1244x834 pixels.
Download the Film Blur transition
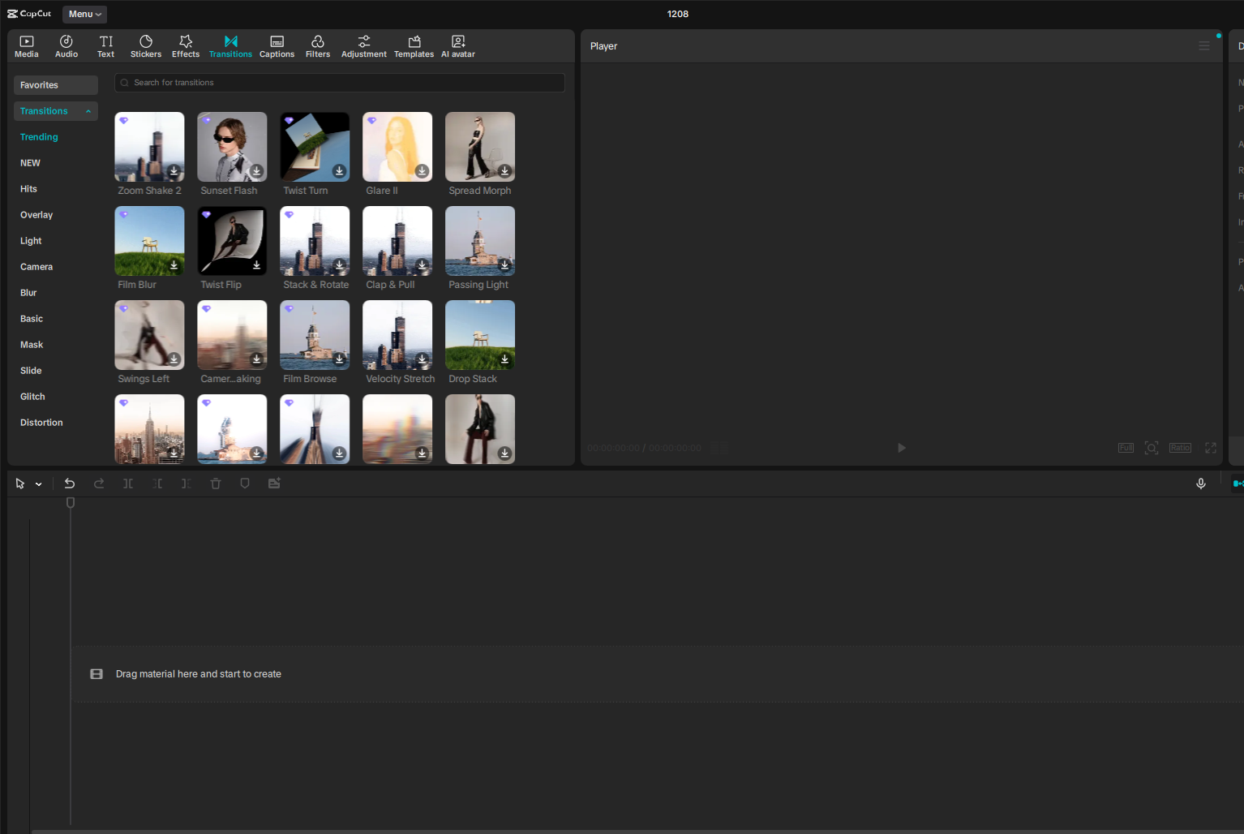click(173, 265)
